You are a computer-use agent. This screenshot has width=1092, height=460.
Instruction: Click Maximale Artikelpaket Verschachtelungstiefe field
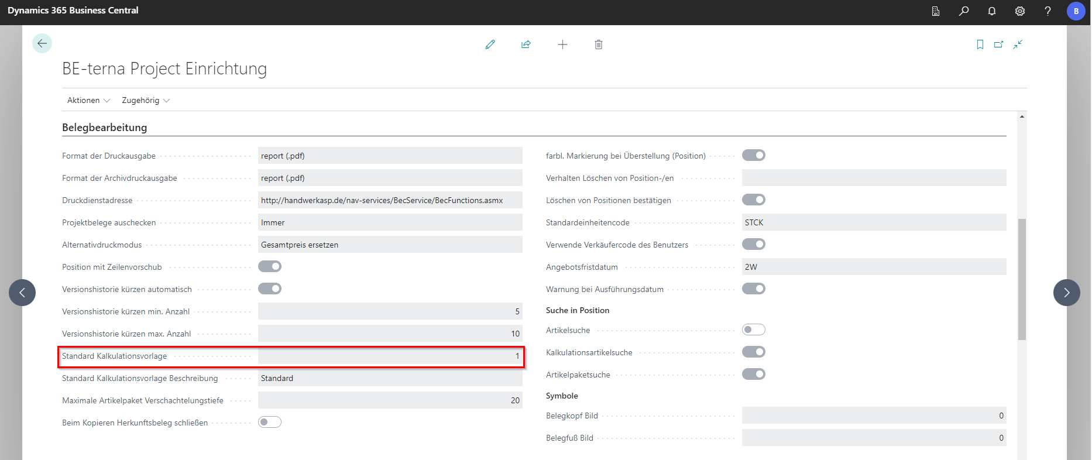(390, 400)
